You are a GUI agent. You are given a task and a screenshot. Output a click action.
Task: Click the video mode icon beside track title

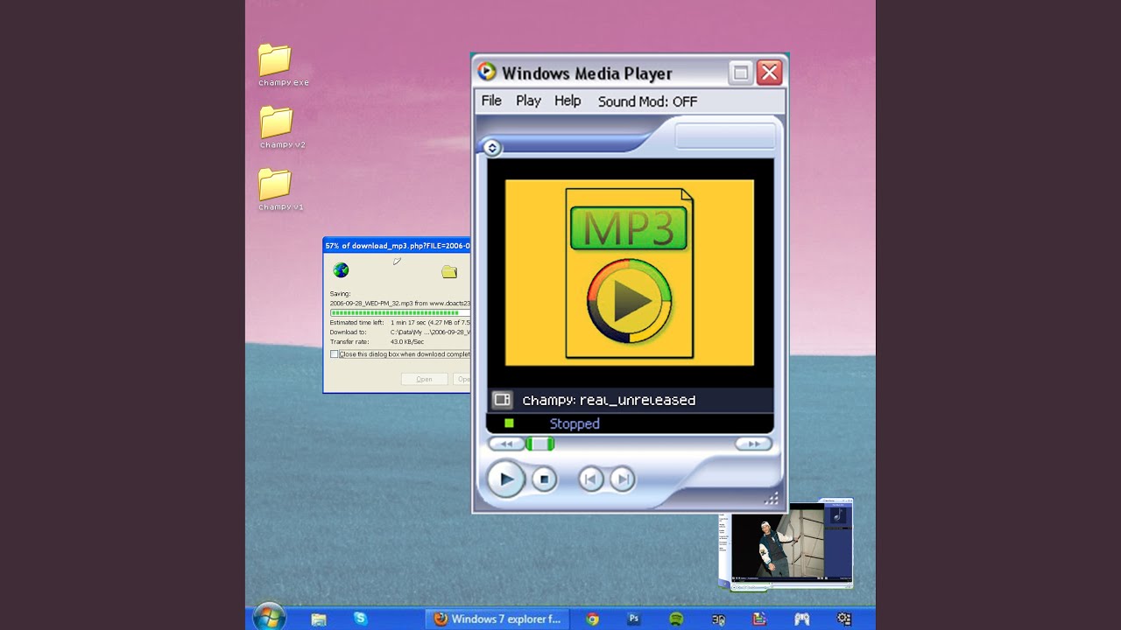502,400
